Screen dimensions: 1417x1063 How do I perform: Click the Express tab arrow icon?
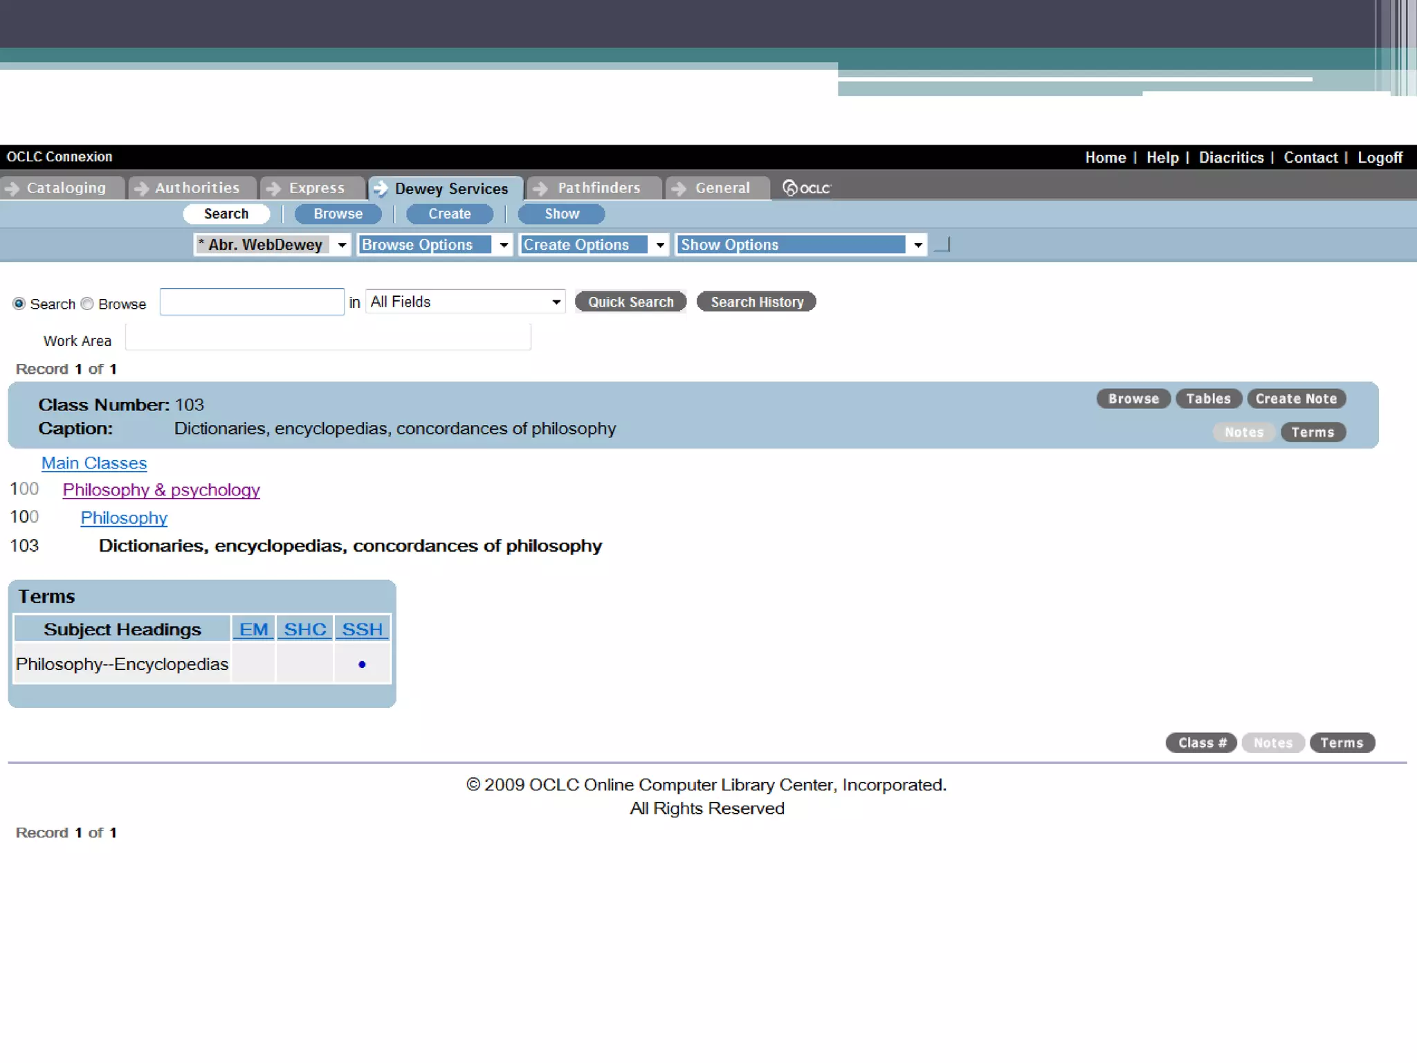pyautogui.click(x=273, y=188)
